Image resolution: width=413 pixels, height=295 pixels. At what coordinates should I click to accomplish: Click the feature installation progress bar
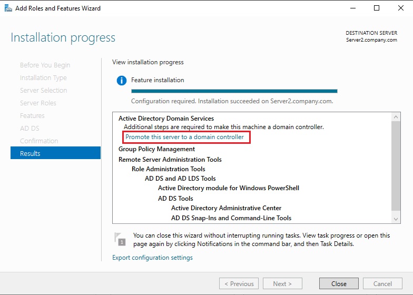pyautogui.click(x=234, y=91)
